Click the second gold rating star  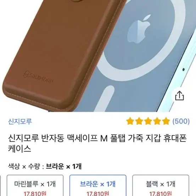tap(139, 121)
